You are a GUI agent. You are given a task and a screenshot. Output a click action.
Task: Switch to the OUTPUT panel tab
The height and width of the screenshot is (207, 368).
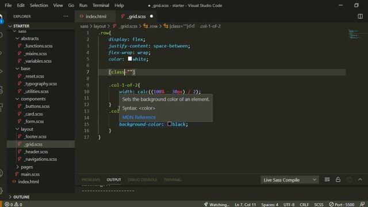pos(114,180)
